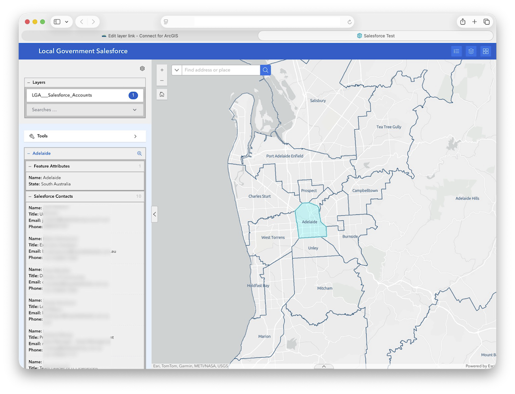Image resolution: width=515 pixels, height=394 pixels.
Task: Return to default extent with home icon
Action: 161,94
